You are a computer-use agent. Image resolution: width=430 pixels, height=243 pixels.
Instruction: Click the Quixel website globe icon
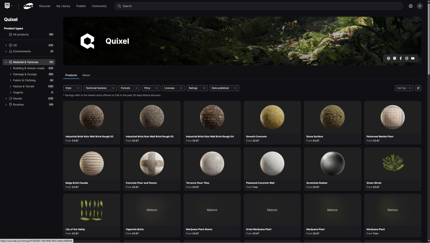coord(389,58)
